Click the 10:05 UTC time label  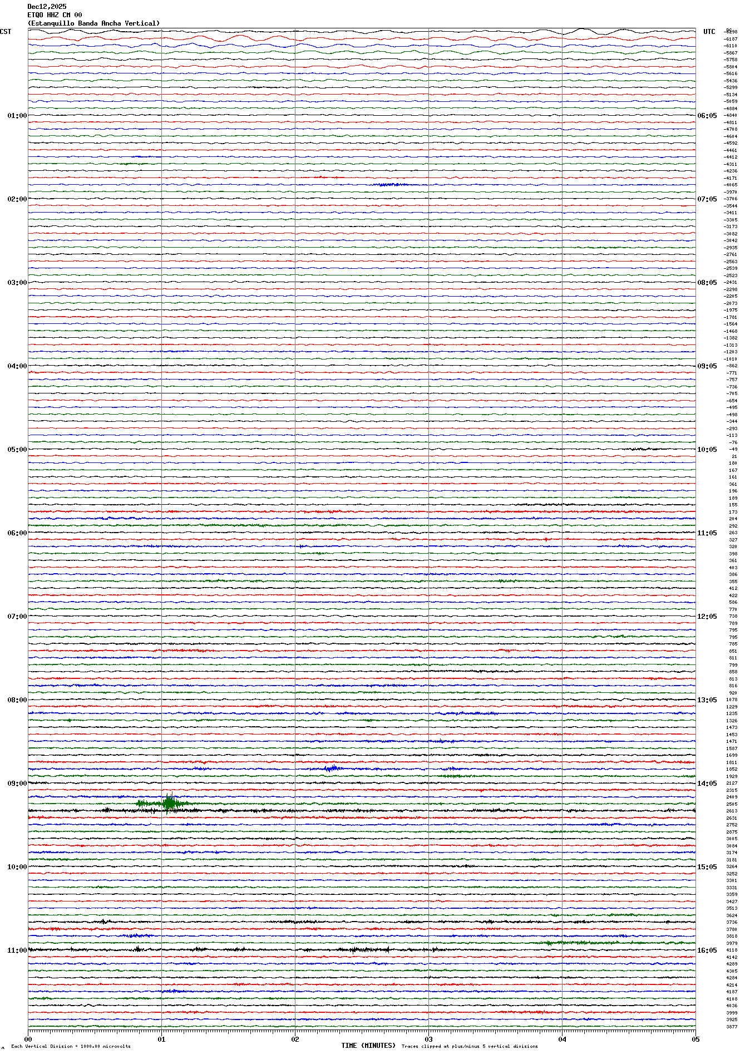[707, 450]
